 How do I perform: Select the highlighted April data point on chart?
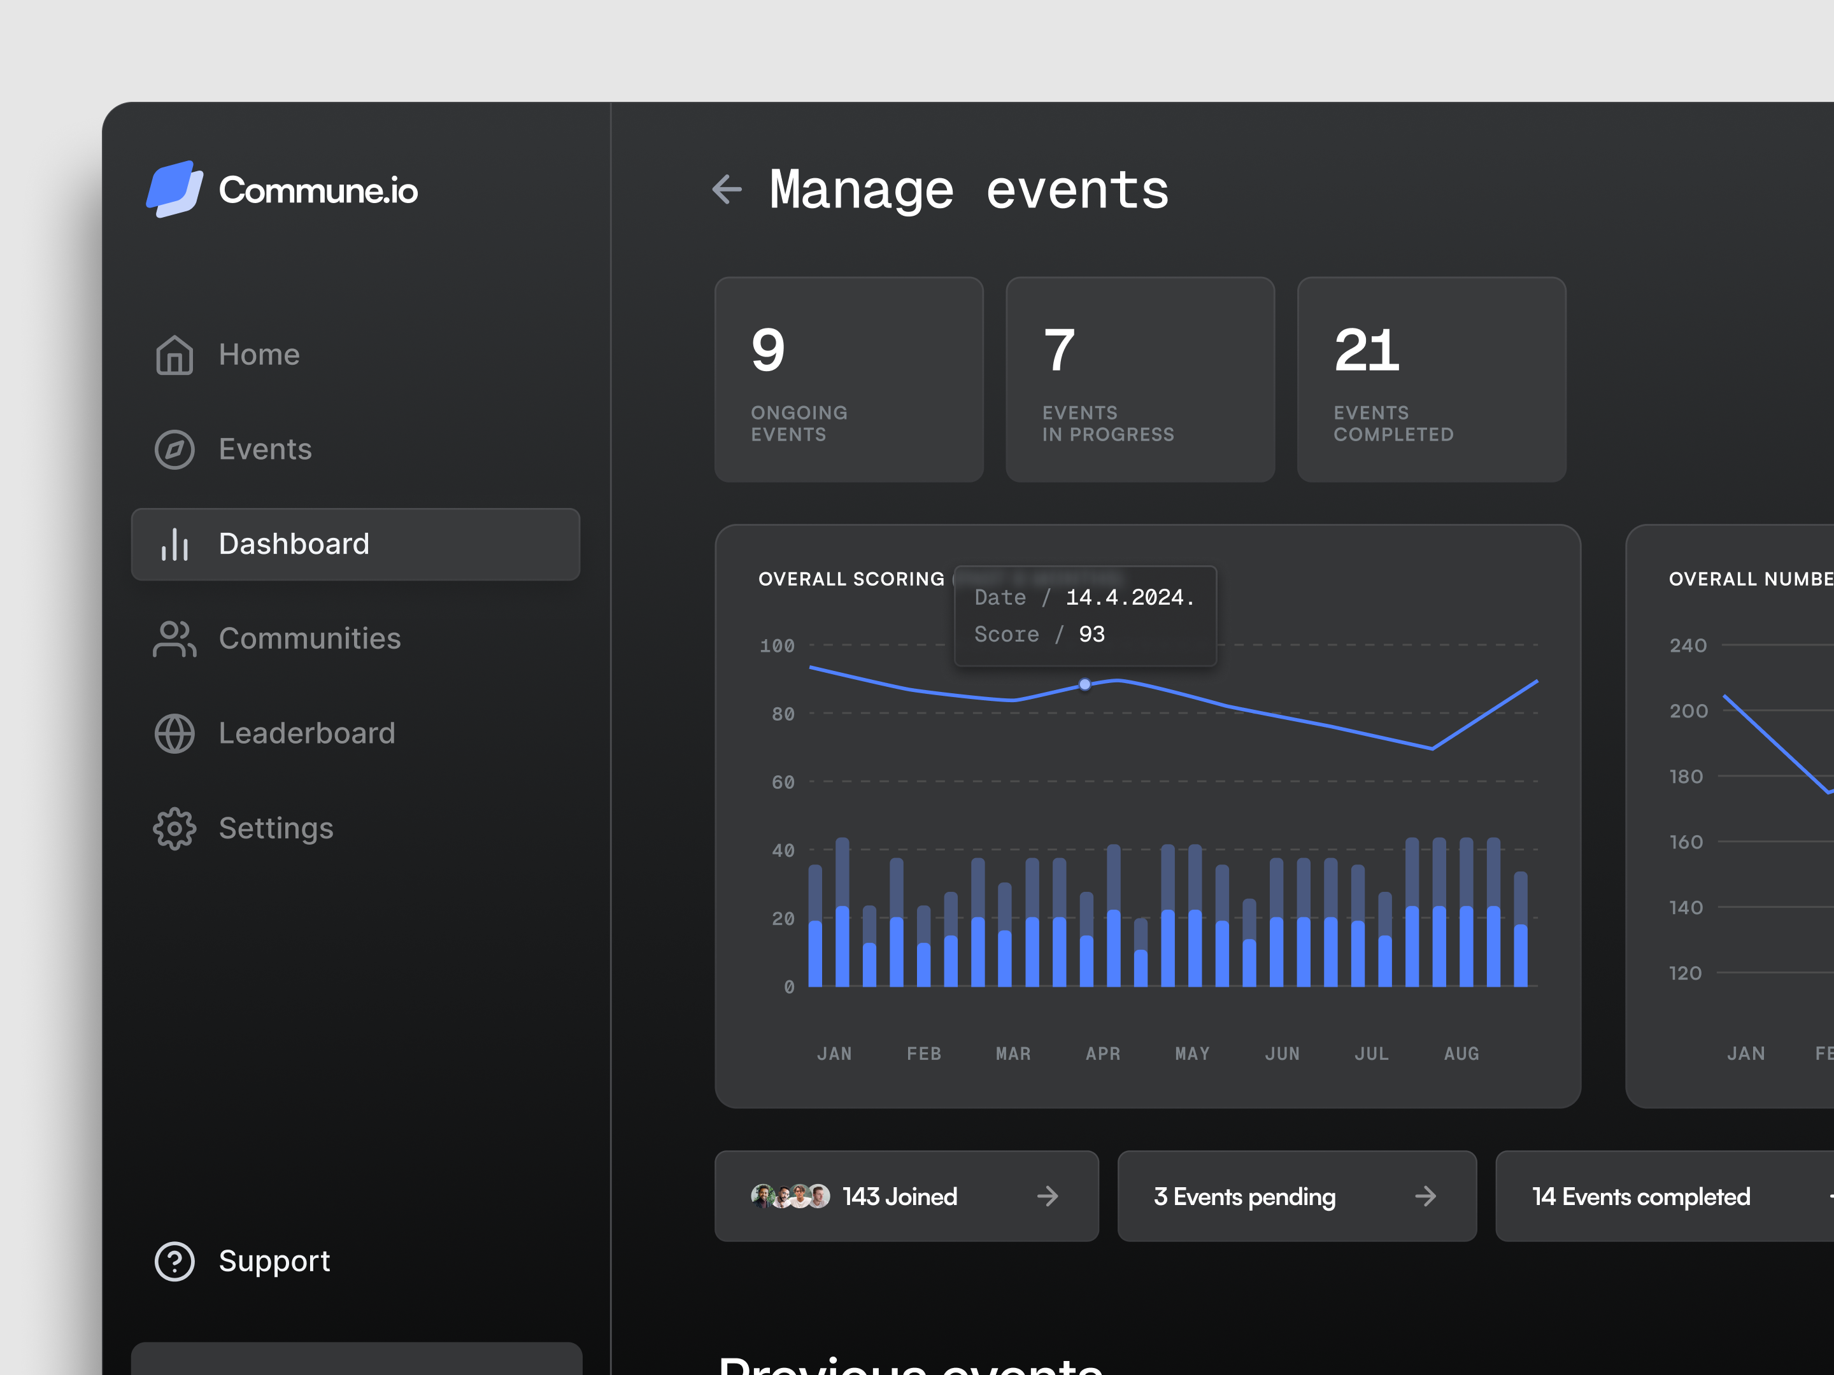tap(1084, 684)
